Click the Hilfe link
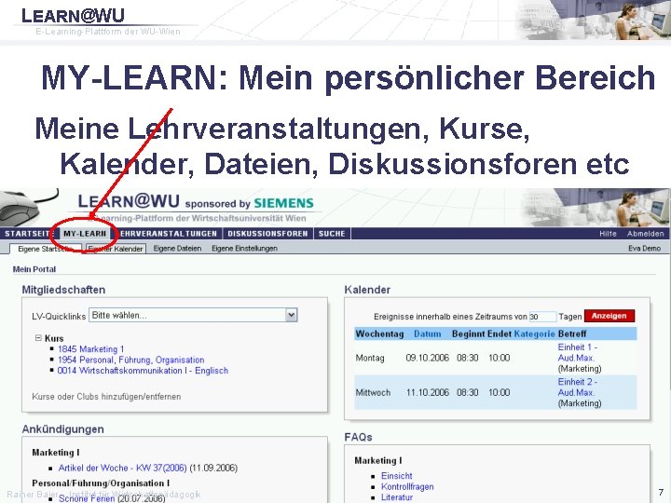This screenshot has height=503, width=671. 608,234
